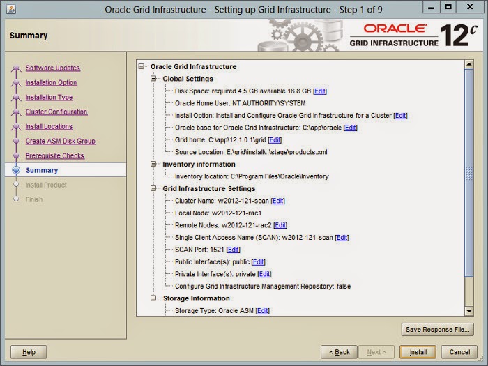Click the Summary step marker icon

pos(16,170)
